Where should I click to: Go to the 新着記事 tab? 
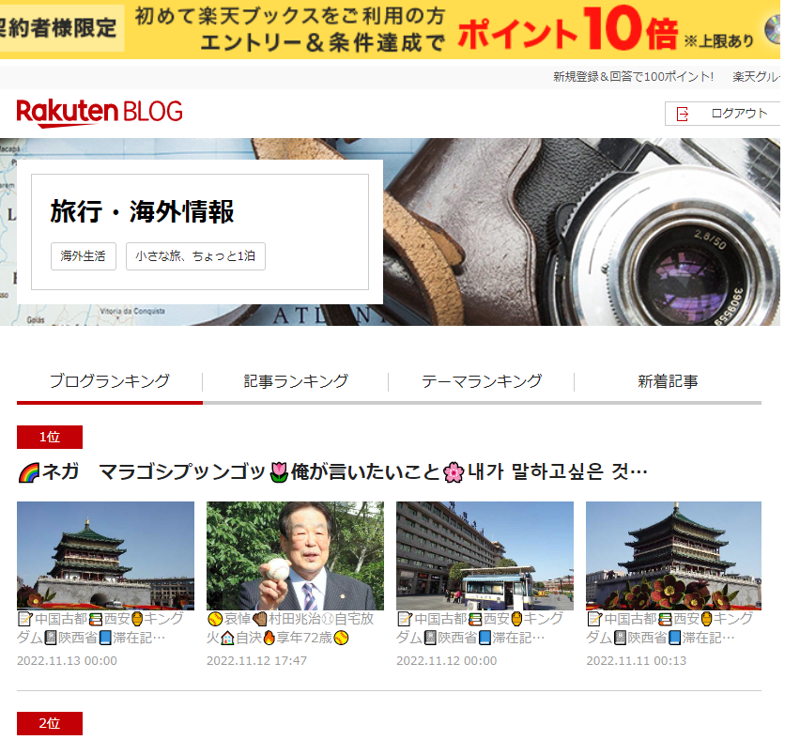(x=668, y=381)
